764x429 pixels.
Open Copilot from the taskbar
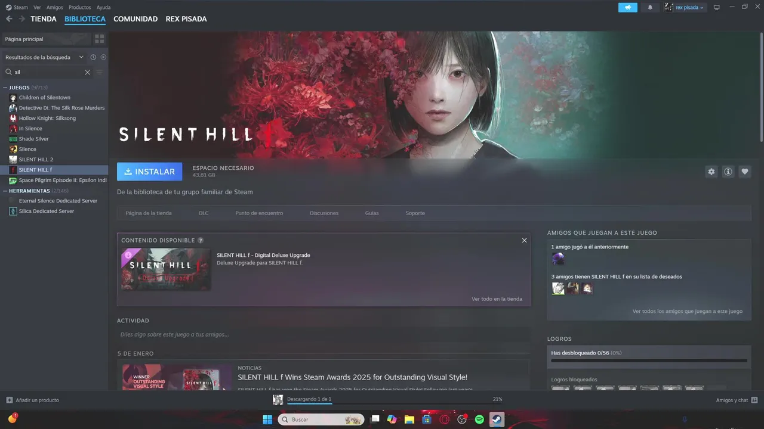[x=392, y=419]
